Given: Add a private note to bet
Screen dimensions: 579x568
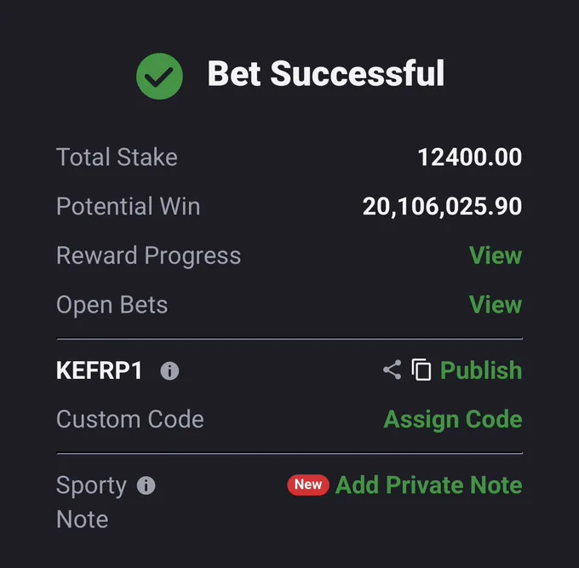Looking at the screenshot, I should click(x=428, y=485).
